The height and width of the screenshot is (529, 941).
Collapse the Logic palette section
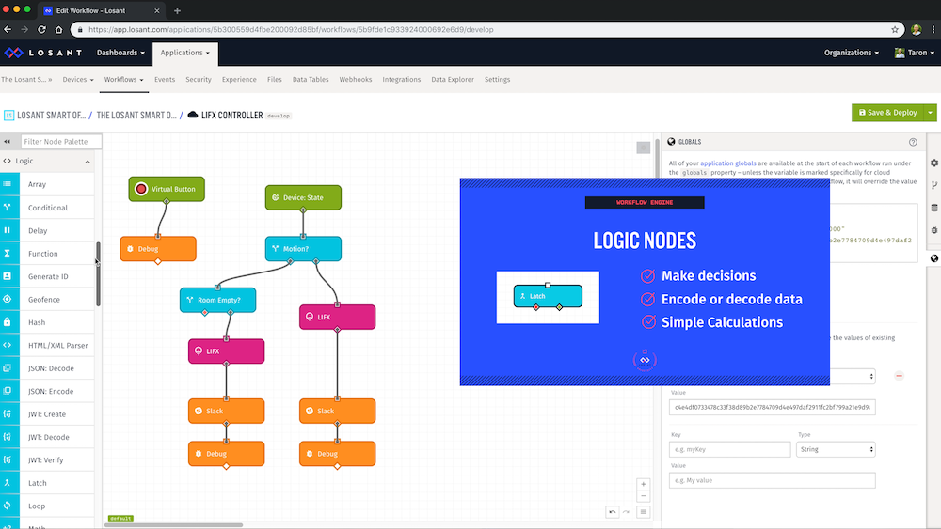88,162
